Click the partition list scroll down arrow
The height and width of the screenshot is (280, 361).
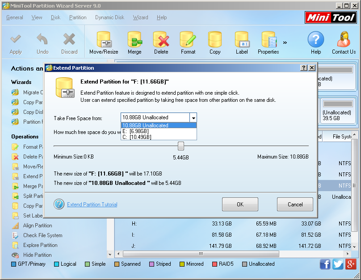pos(354,247)
